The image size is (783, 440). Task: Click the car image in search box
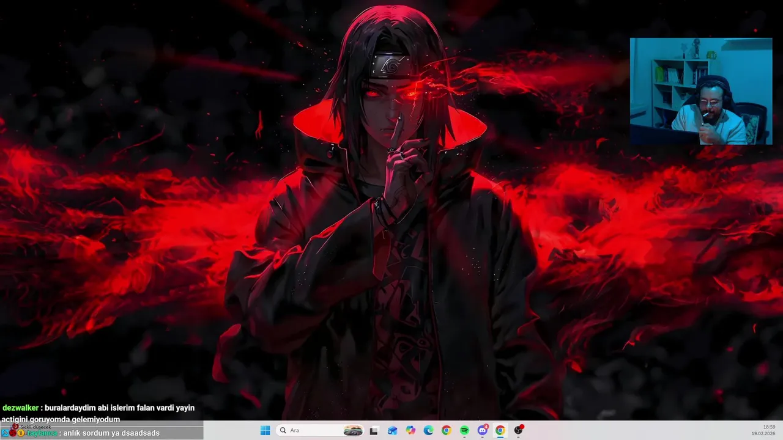coord(353,430)
